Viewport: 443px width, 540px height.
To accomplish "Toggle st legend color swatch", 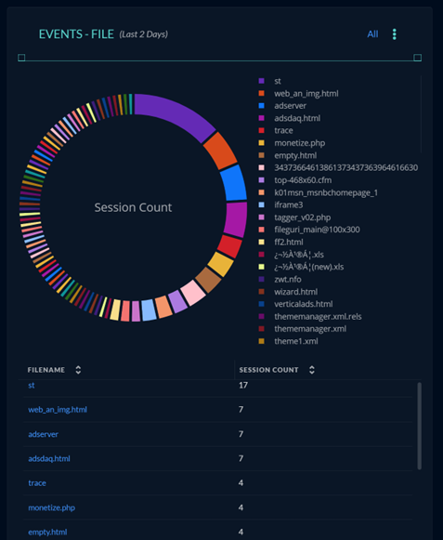I will [262, 81].
